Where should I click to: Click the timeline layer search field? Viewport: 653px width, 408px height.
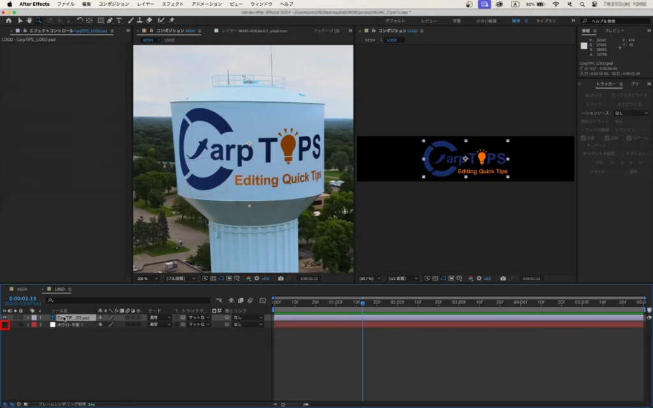coord(128,300)
